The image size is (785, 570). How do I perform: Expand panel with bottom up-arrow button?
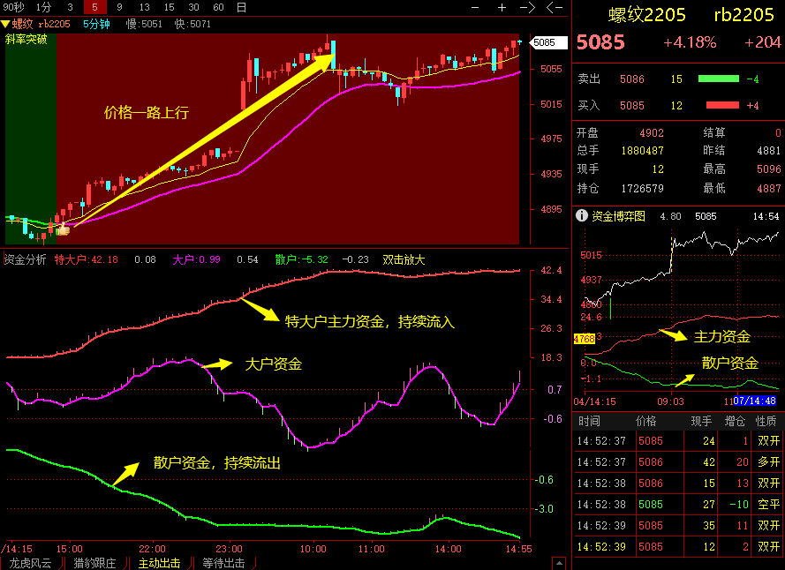559,564
